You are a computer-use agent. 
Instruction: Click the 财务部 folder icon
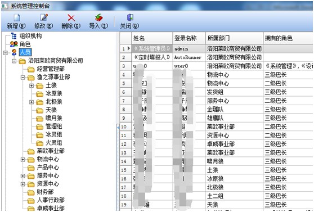point(31,192)
